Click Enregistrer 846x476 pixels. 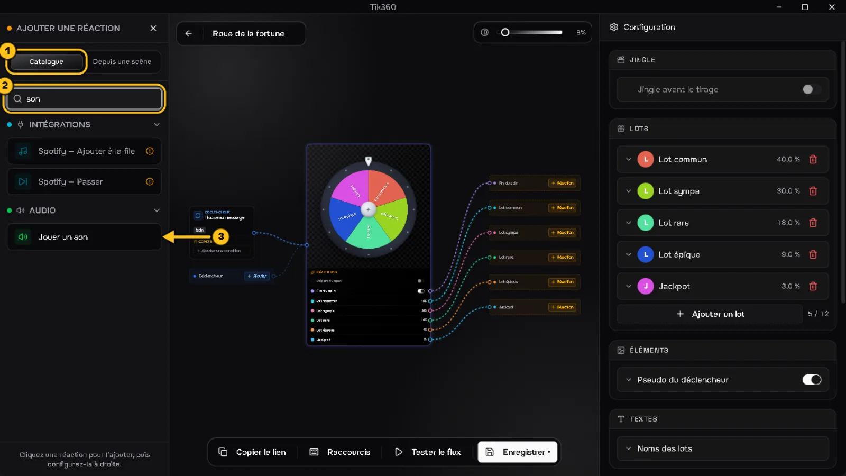tap(518, 452)
